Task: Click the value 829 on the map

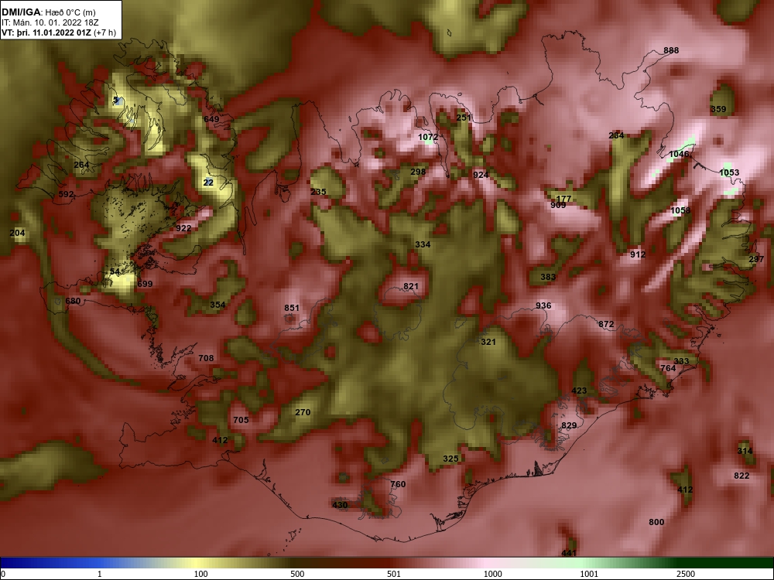Action: pos(569,425)
